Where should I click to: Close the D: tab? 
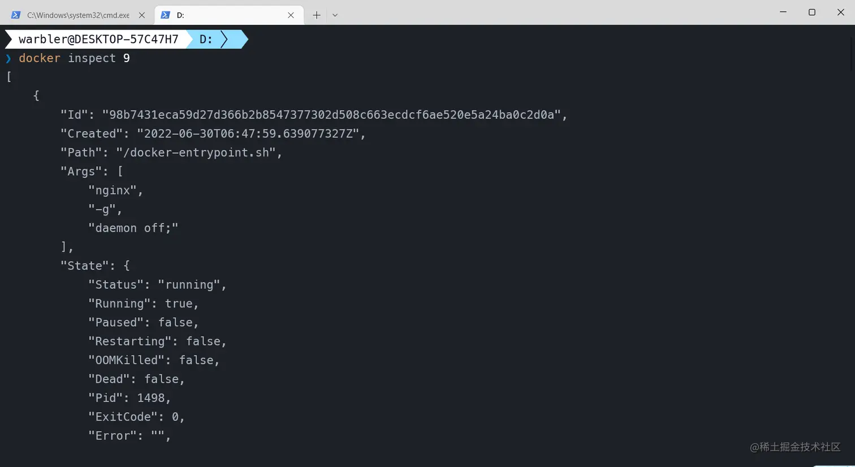point(291,15)
